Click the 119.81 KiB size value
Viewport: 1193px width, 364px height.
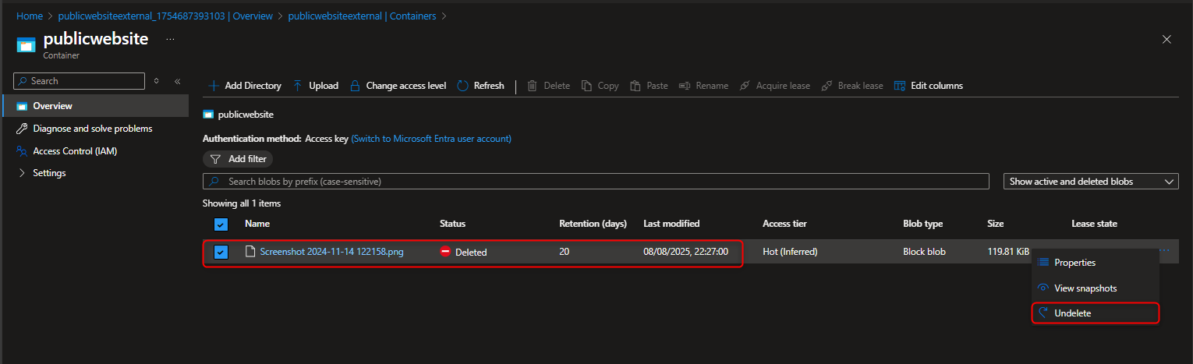[x=1008, y=252]
